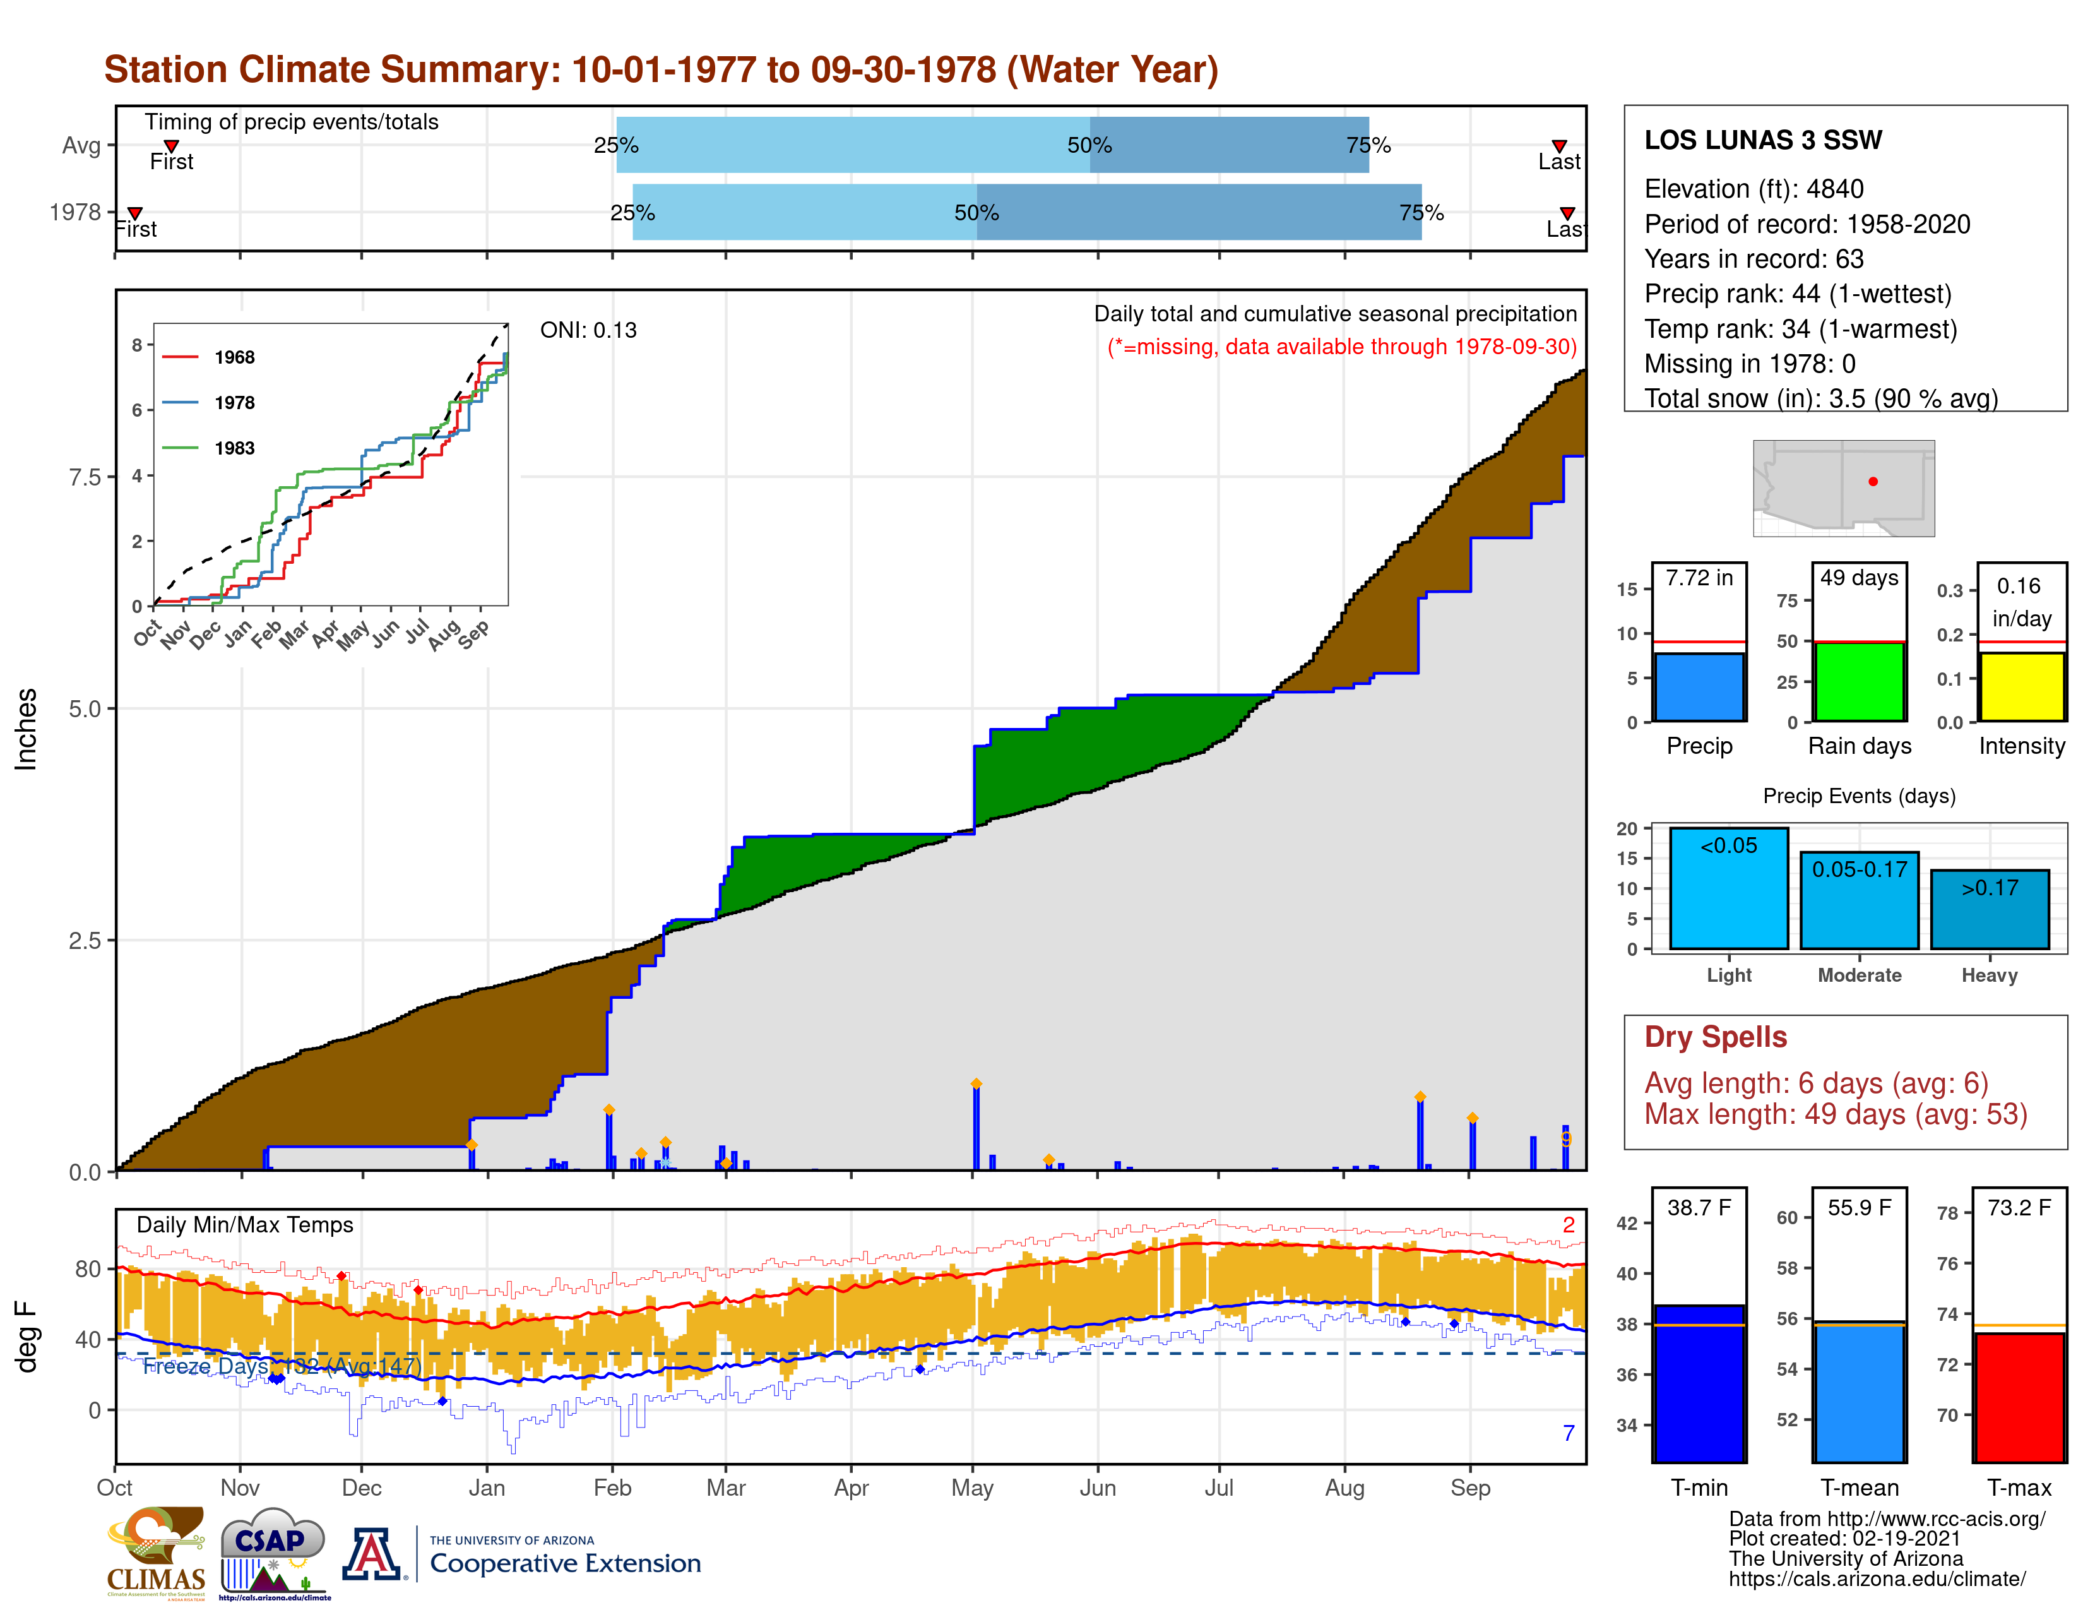Click the 'LOS LUNAS 3 SSW' station name
This screenshot has width=2083, height=1610.
click(1762, 140)
